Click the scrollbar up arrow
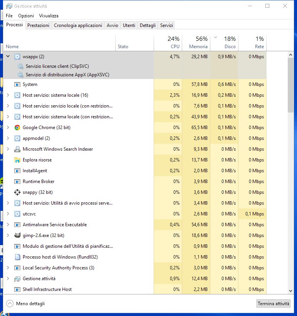This screenshot has width=297, height=316. (290, 55)
